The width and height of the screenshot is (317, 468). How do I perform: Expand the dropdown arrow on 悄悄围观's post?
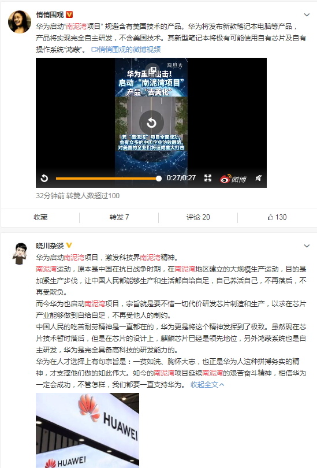coord(307,14)
